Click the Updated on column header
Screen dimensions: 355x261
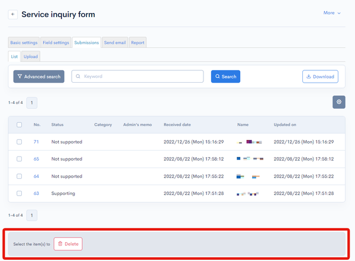[x=285, y=125]
